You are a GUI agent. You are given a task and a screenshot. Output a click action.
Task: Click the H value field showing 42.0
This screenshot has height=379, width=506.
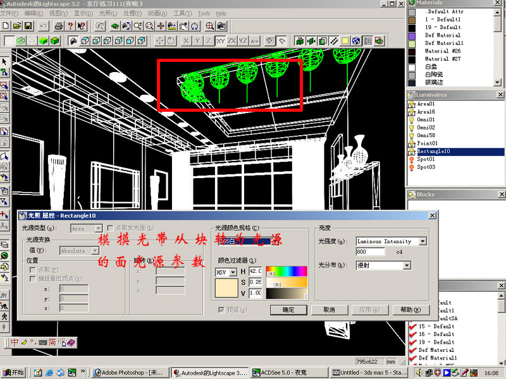(x=256, y=272)
